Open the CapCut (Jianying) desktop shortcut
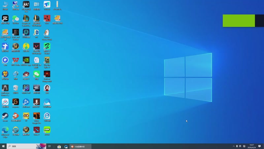Image resolution: width=264 pixels, height=149 pixels. click(5, 20)
